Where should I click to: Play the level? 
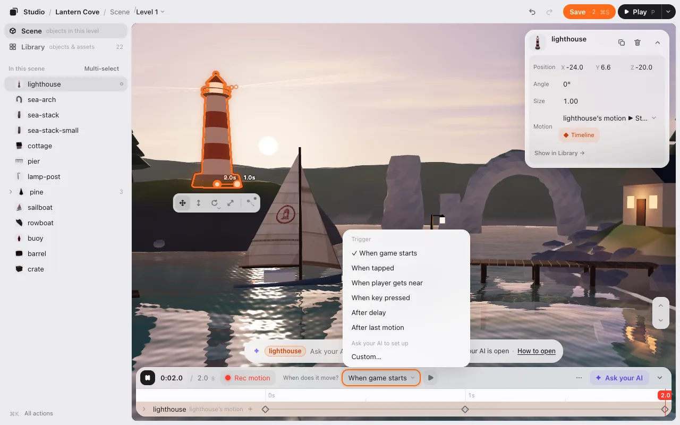(639, 12)
